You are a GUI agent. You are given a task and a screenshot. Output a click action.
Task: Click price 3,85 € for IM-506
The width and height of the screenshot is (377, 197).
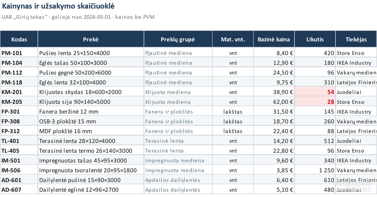click(x=274, y=170)
